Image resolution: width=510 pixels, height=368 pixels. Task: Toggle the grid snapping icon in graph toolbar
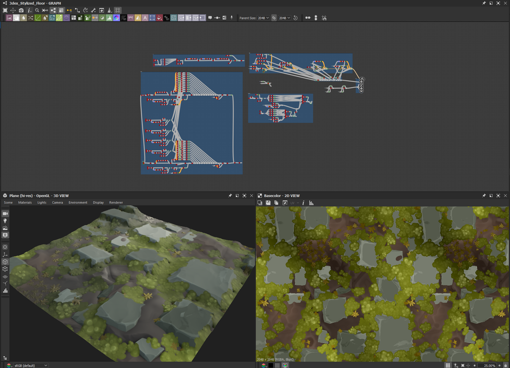(118, 11)
